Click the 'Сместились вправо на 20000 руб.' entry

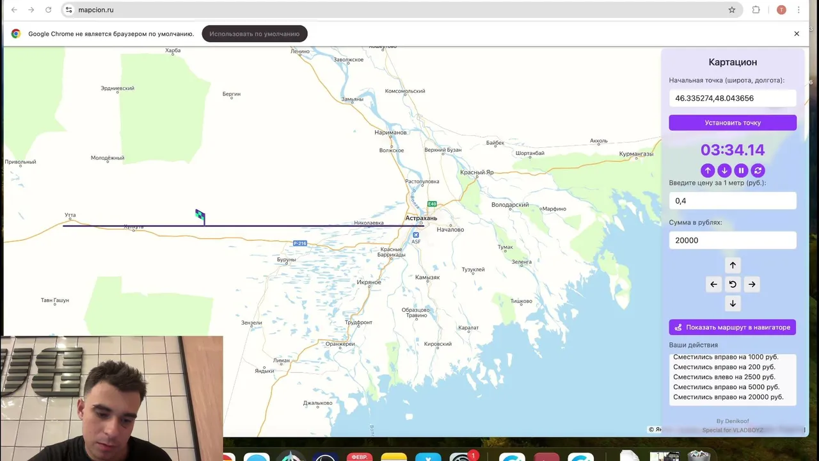728,397
